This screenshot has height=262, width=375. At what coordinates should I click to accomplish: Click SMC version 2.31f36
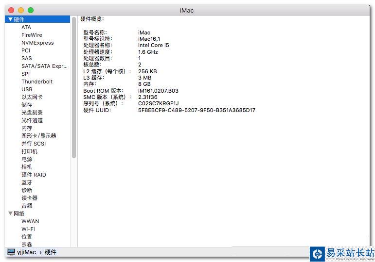tap(147, 97)
